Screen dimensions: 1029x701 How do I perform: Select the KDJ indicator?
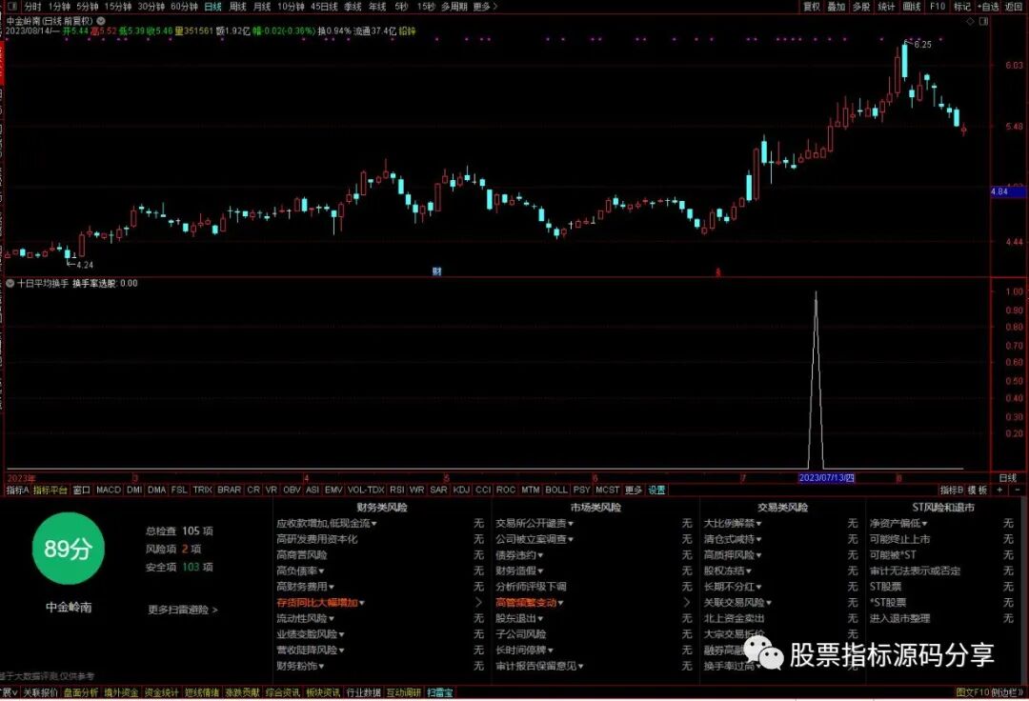click(x=461, y=490)
